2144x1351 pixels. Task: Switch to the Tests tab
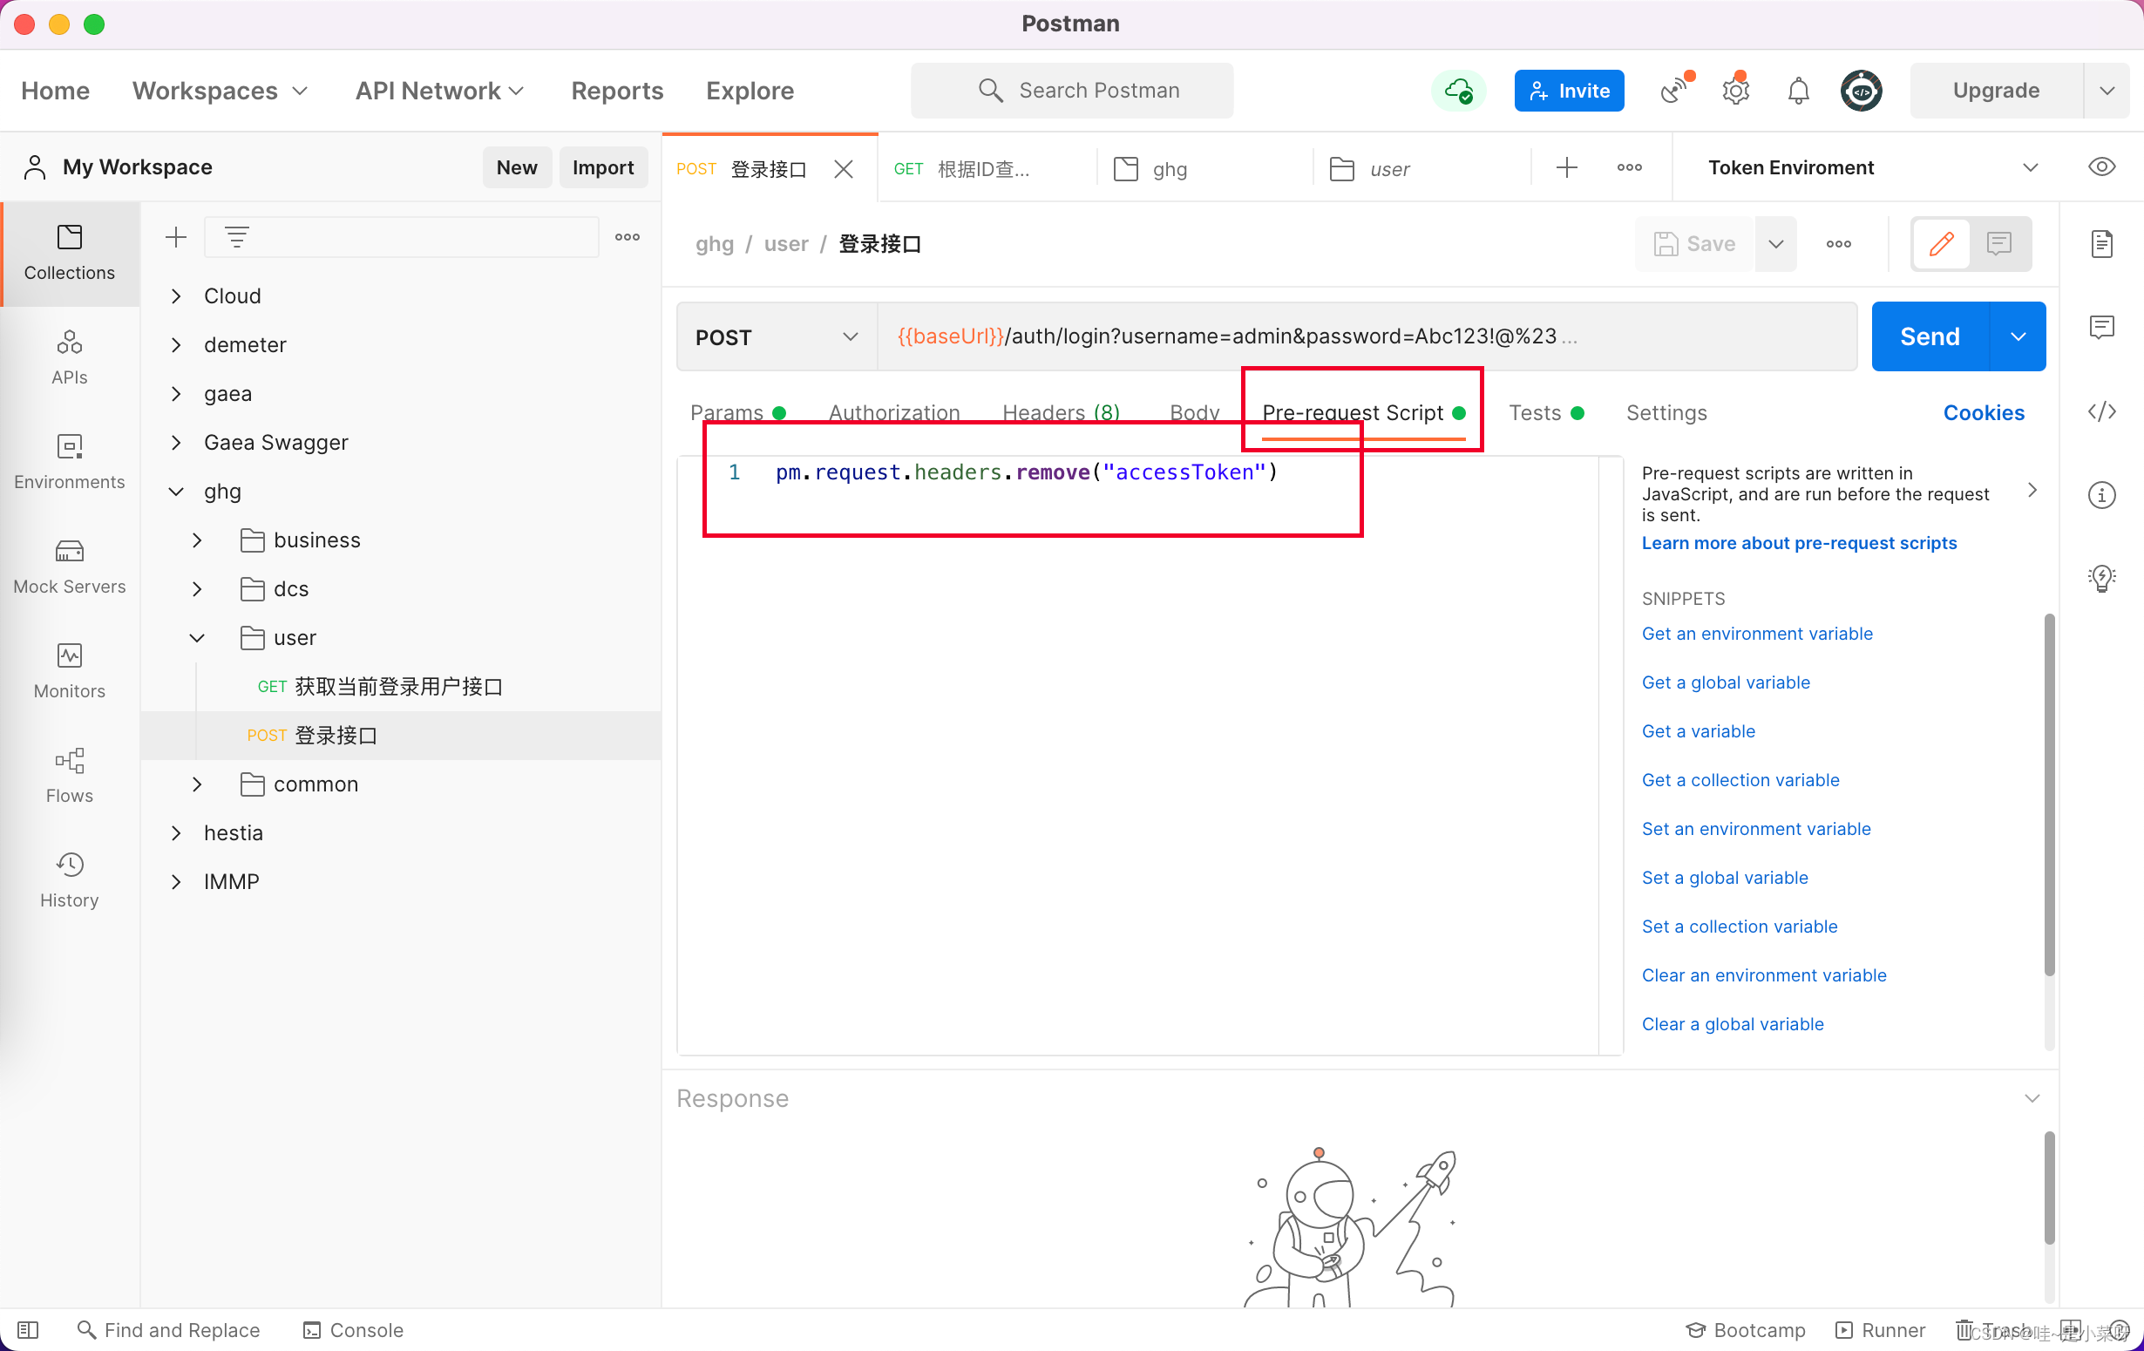[x=1534, y=411]
